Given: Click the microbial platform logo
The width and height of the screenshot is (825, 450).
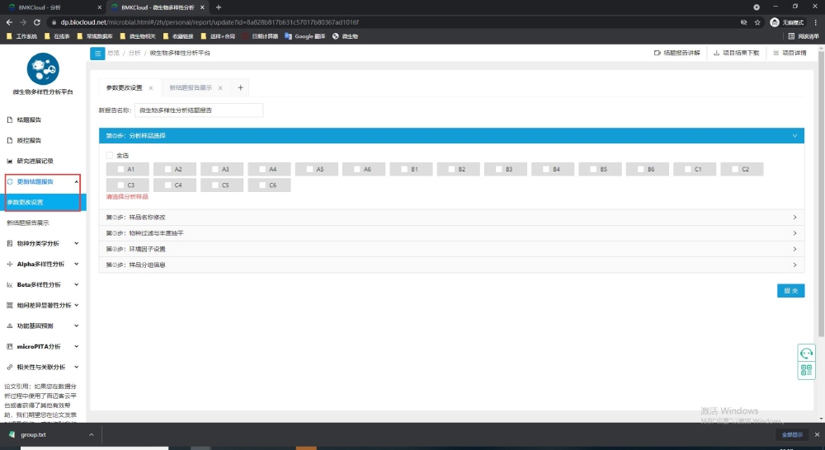Looking at the screenshot, I should tap(43, 68).
